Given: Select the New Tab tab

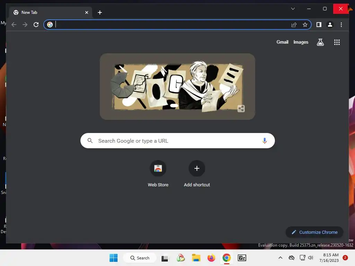Looking at the screenshot, I should [51, 12].
